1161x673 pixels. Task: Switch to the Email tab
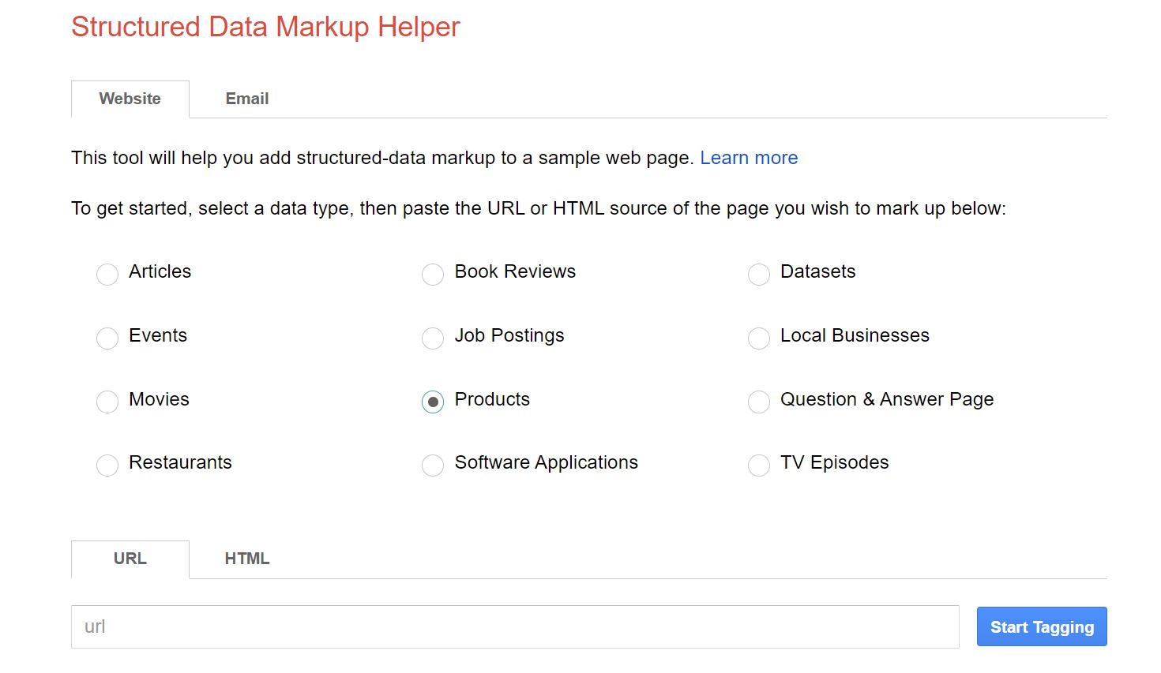246,99
